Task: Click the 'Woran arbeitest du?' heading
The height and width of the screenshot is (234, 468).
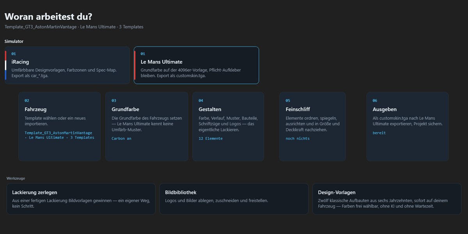Action: pyautogui.click(x=48, y=16)
